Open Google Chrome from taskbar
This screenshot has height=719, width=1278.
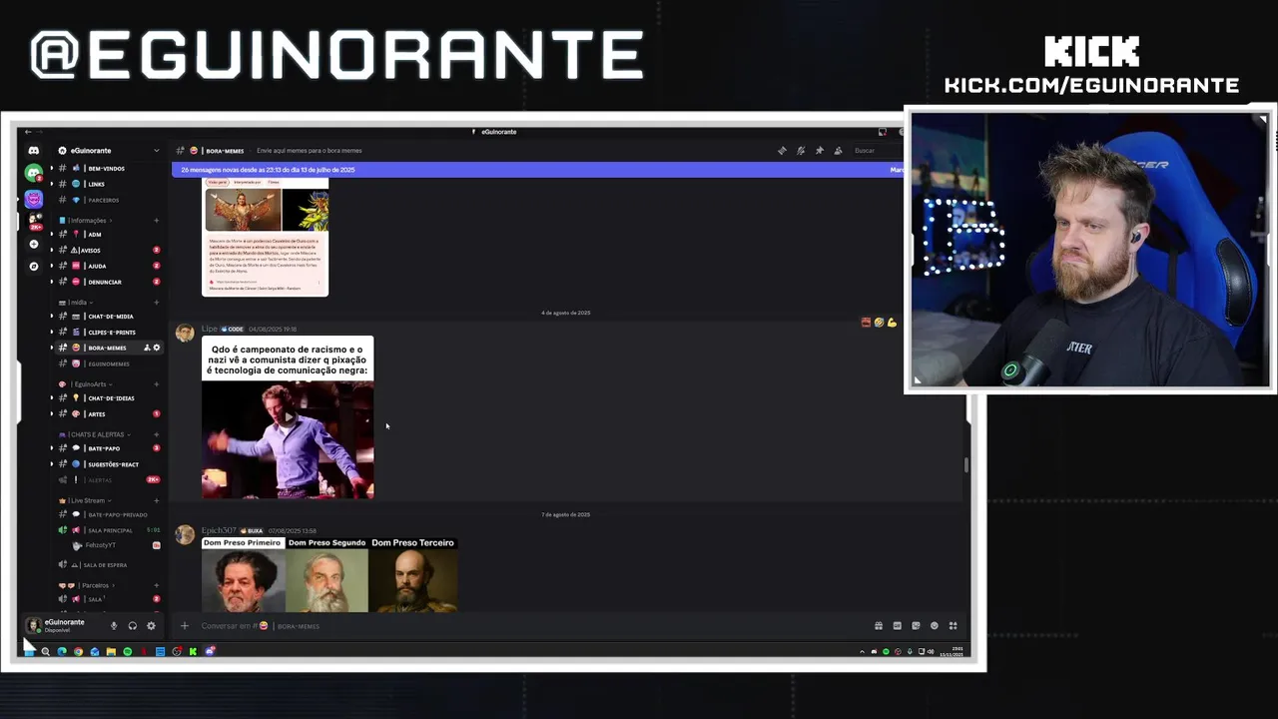[78, 651]
